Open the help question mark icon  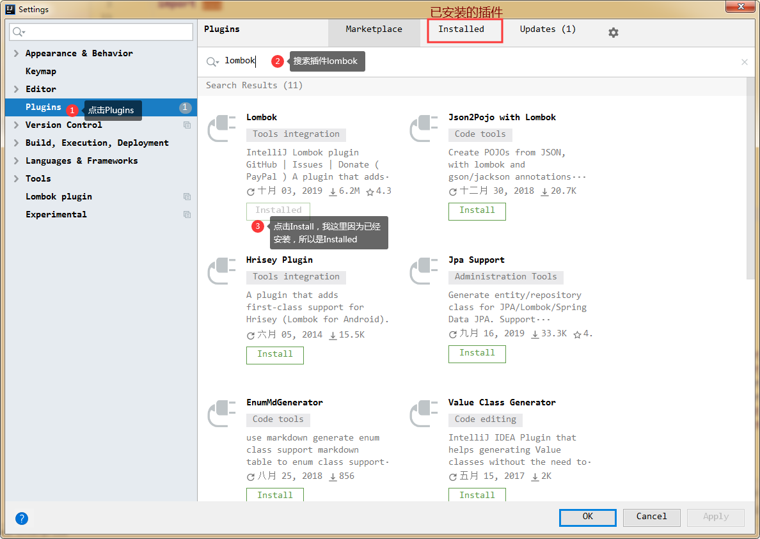pyautogui.click(x=22, y=518)
